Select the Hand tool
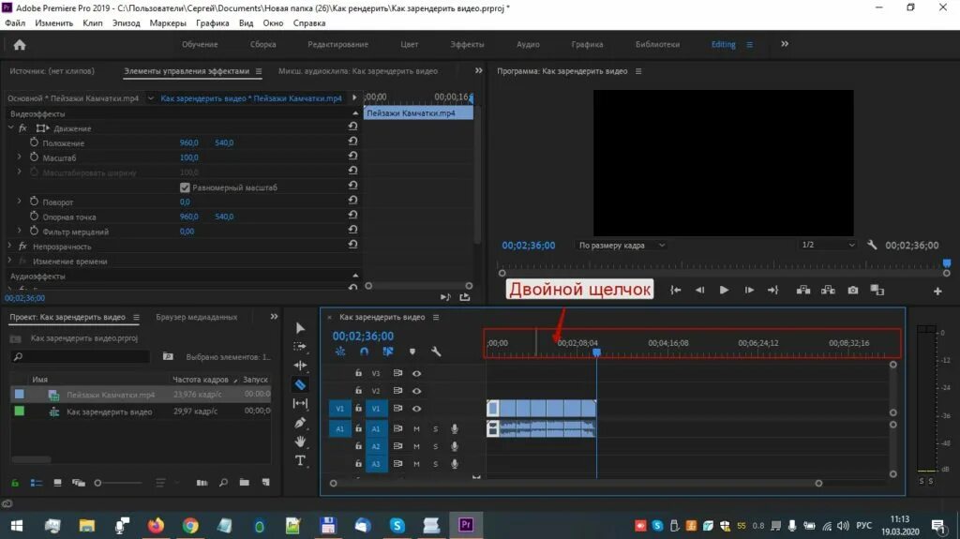This screenshot has width=960, height=539. (x=300, y=442)
